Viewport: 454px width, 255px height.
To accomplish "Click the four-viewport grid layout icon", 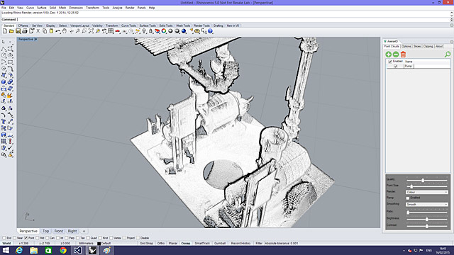I will (111, 31).
